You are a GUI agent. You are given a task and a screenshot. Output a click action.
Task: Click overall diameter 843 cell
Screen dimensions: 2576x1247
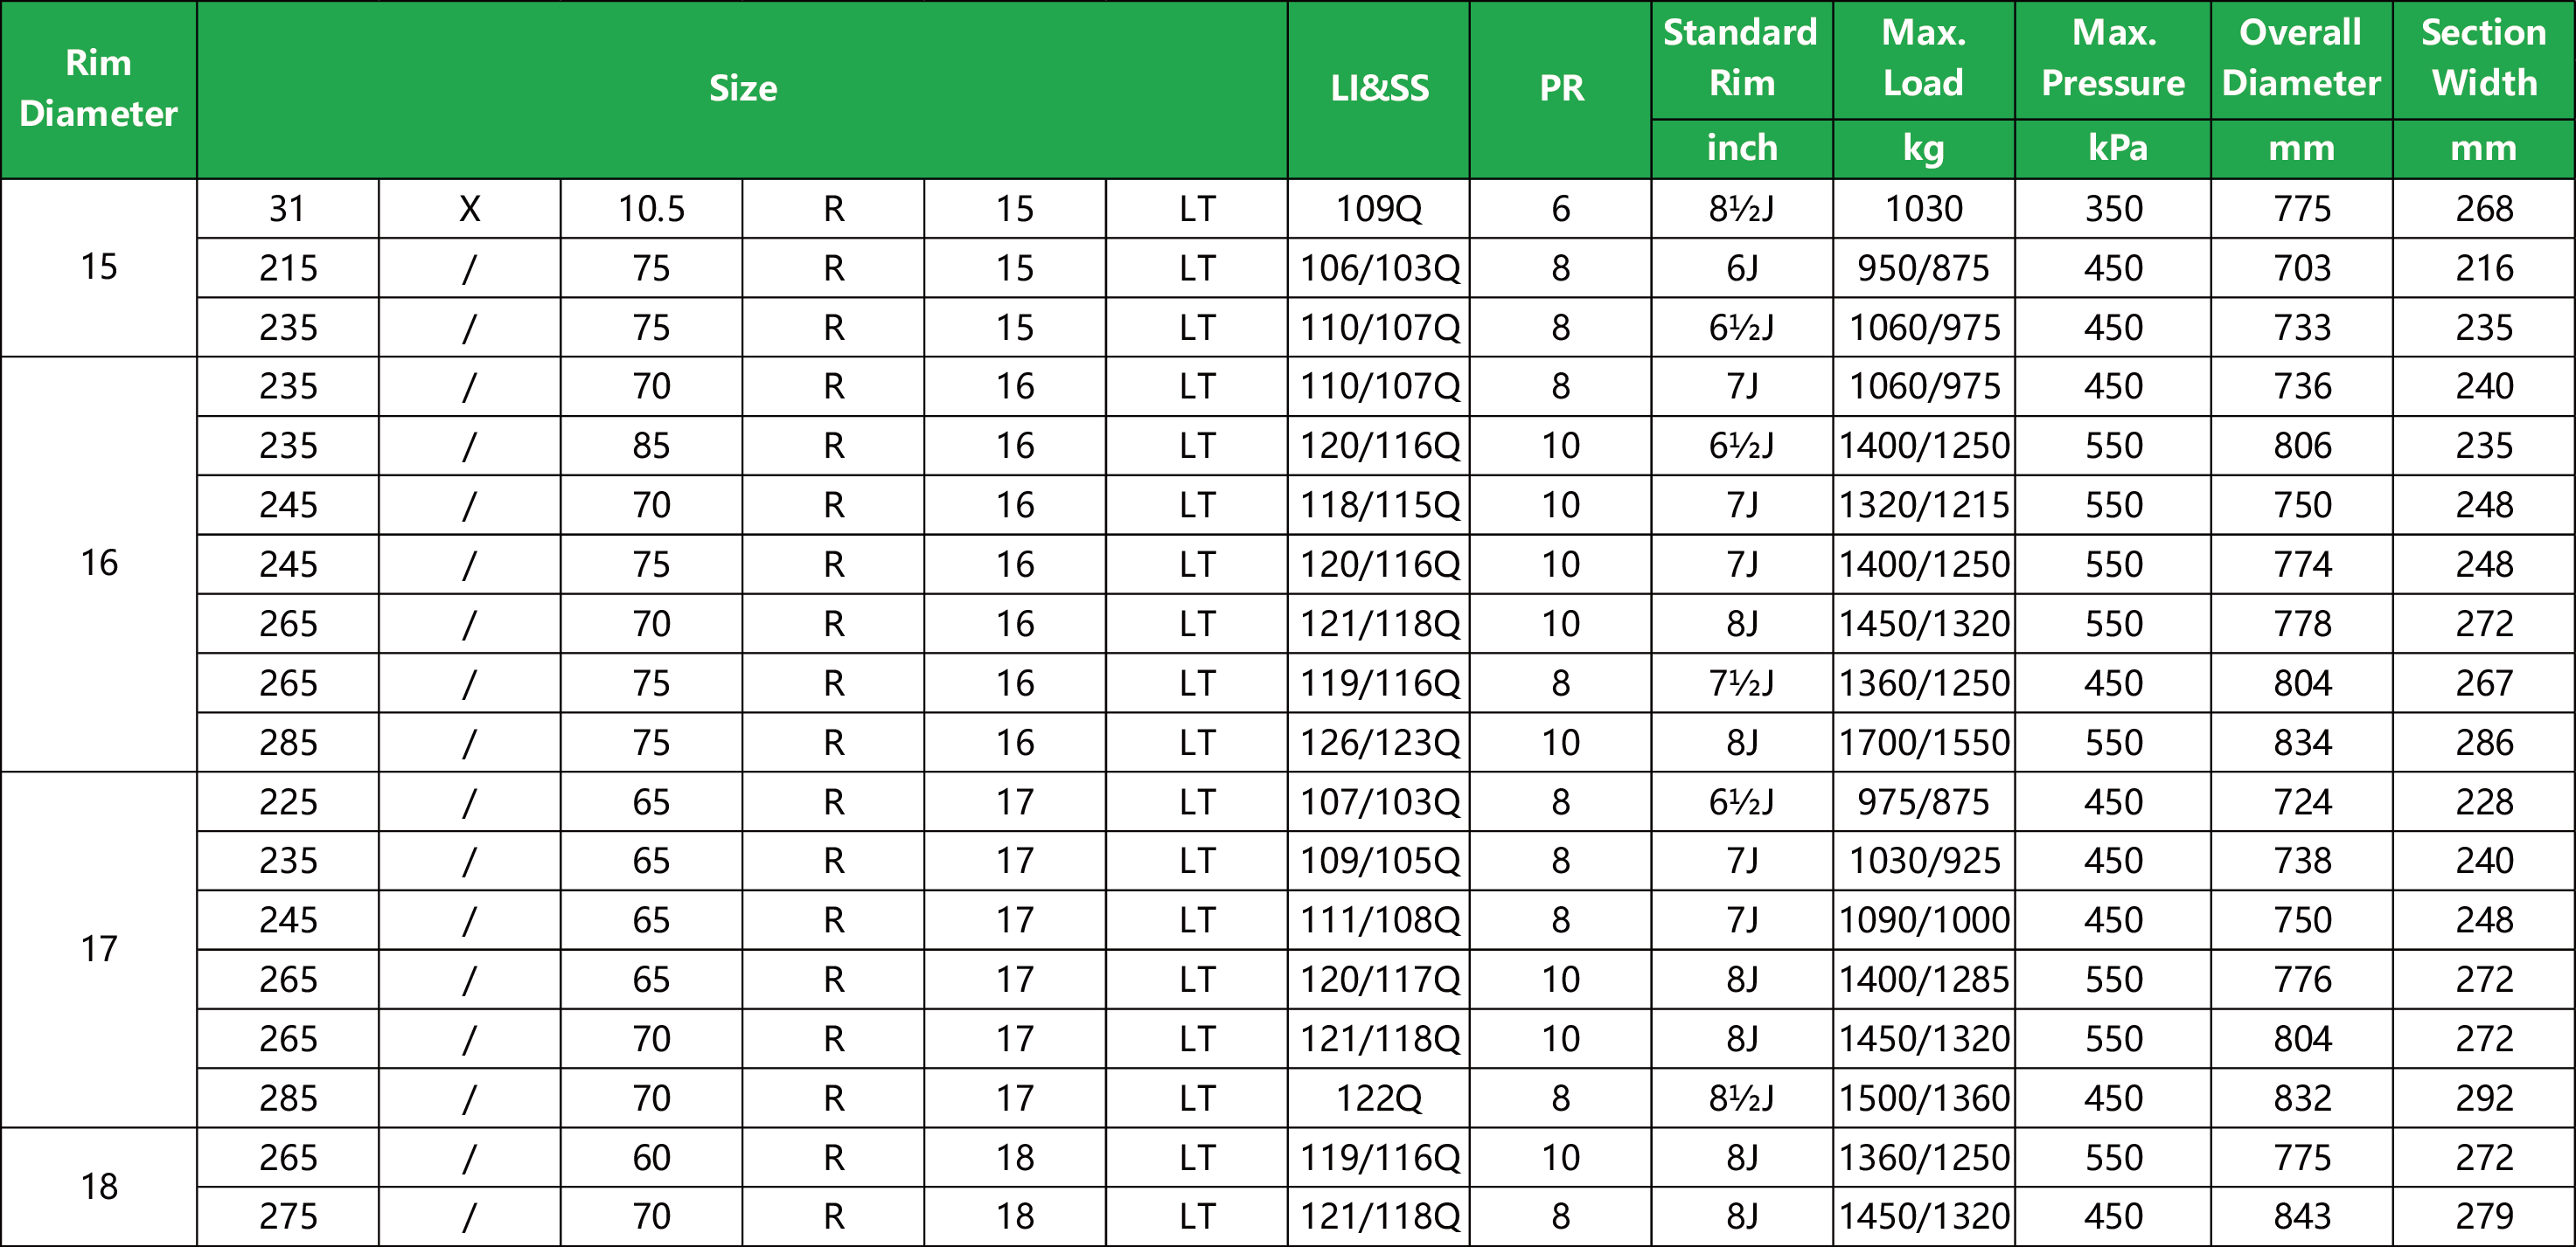pyautogui.click(x=2302, y=1216)
